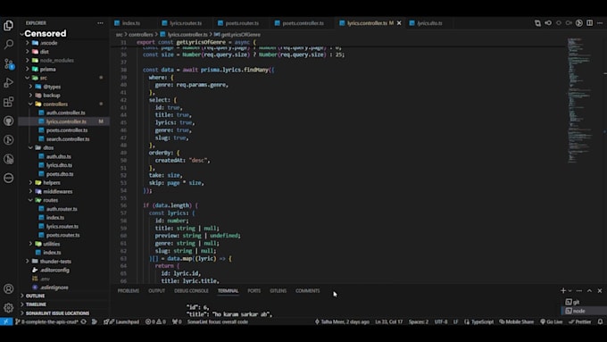
Task: Click the remote window icon in status bar
Action: 6,321
